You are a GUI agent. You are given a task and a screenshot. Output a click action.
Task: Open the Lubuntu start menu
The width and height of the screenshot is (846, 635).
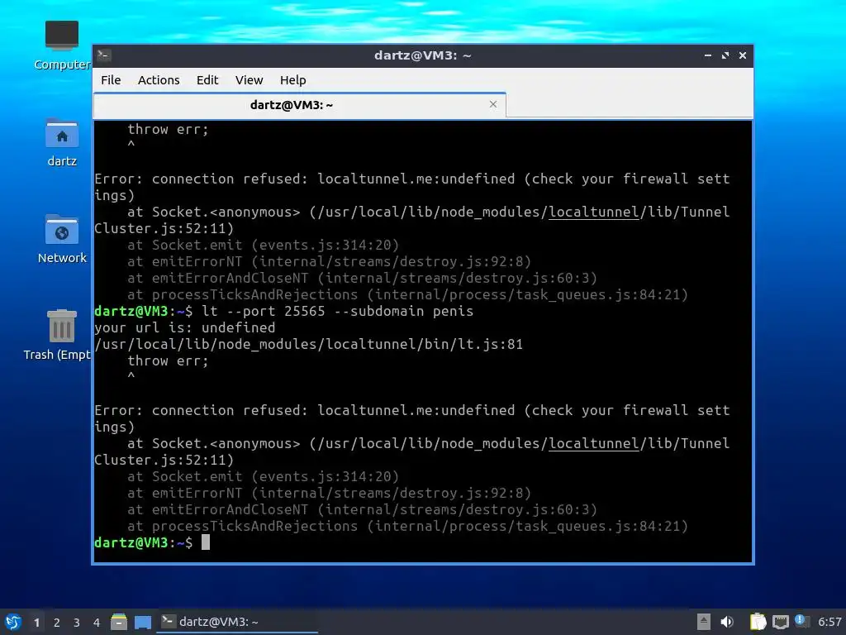click(13, 622)
